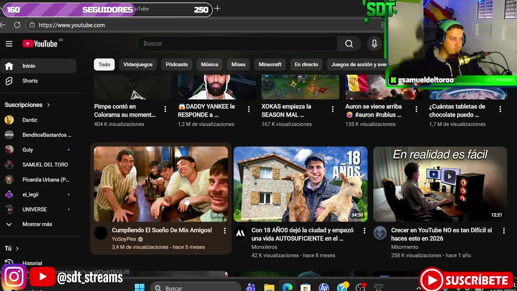Open HP app from the taskbar
This screenshot has height=291, width=517.
point(324,288)
